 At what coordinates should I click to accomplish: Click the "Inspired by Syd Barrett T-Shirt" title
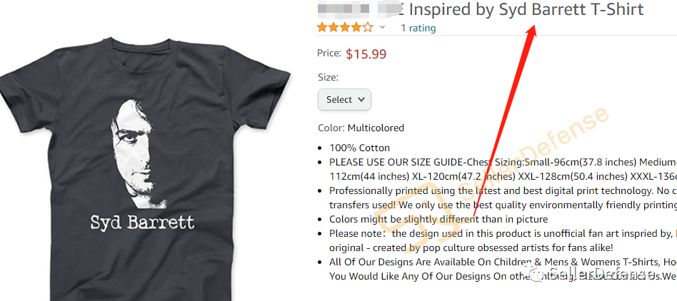526,9
